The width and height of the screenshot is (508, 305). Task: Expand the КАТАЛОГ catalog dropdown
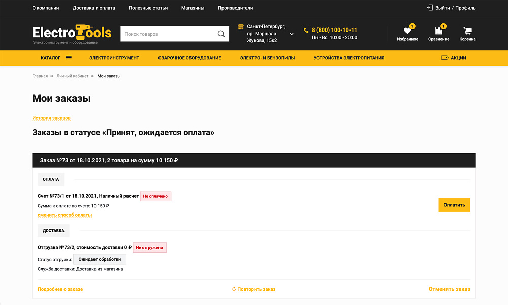(56, 58)
